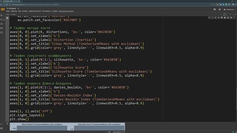The width and height of the screenshot is (237, 133).
Task: Open the comments icon in the header
Action: 215,10
